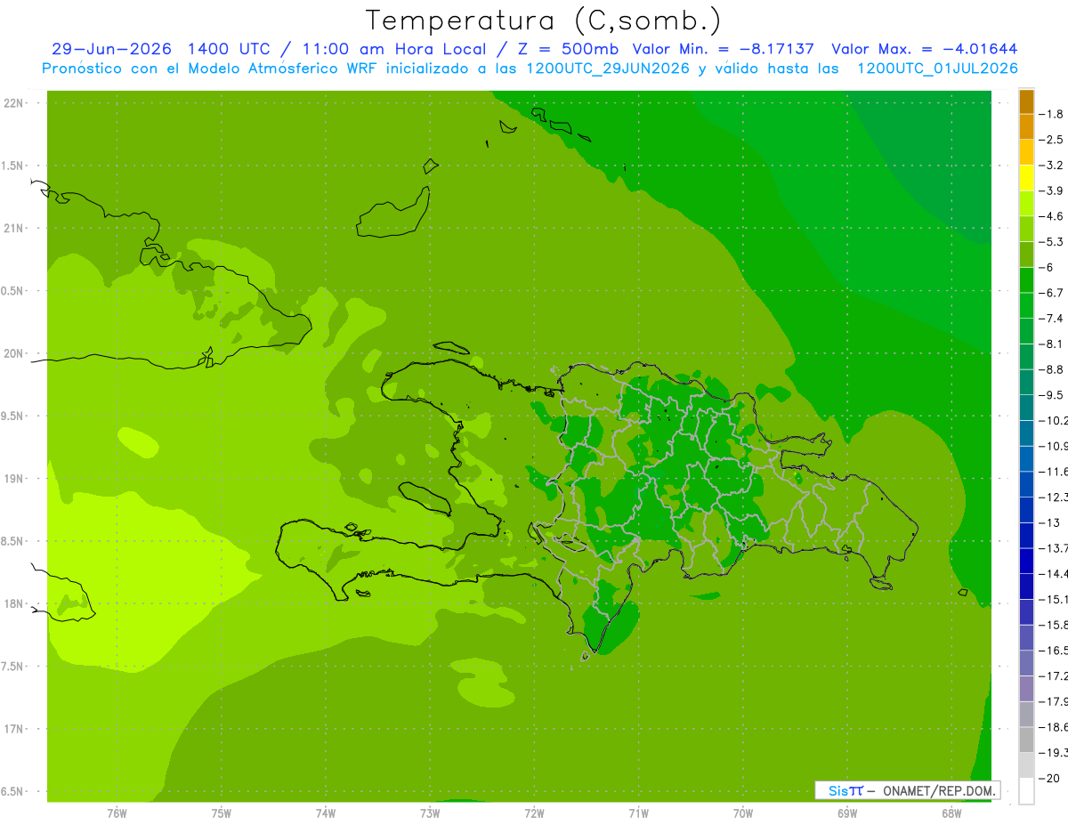Click the '76W' longitude axis label
1068x825 pixels.
pos(117,813)
